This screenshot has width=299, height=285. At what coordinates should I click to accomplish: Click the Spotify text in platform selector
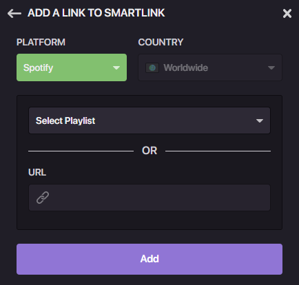(38, 68)
